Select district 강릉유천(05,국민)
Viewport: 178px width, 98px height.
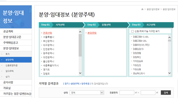pyautogui.click(x=141, y=45)
